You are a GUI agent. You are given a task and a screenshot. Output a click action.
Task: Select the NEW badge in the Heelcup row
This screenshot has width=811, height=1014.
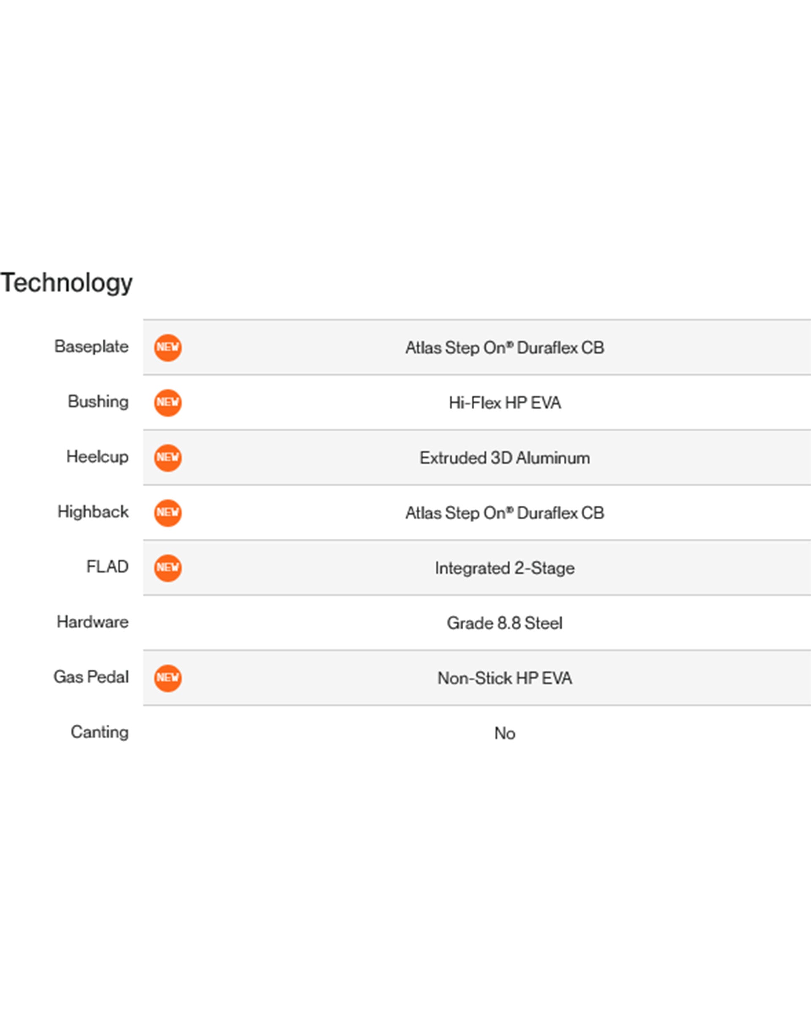(x=168, y=458)
